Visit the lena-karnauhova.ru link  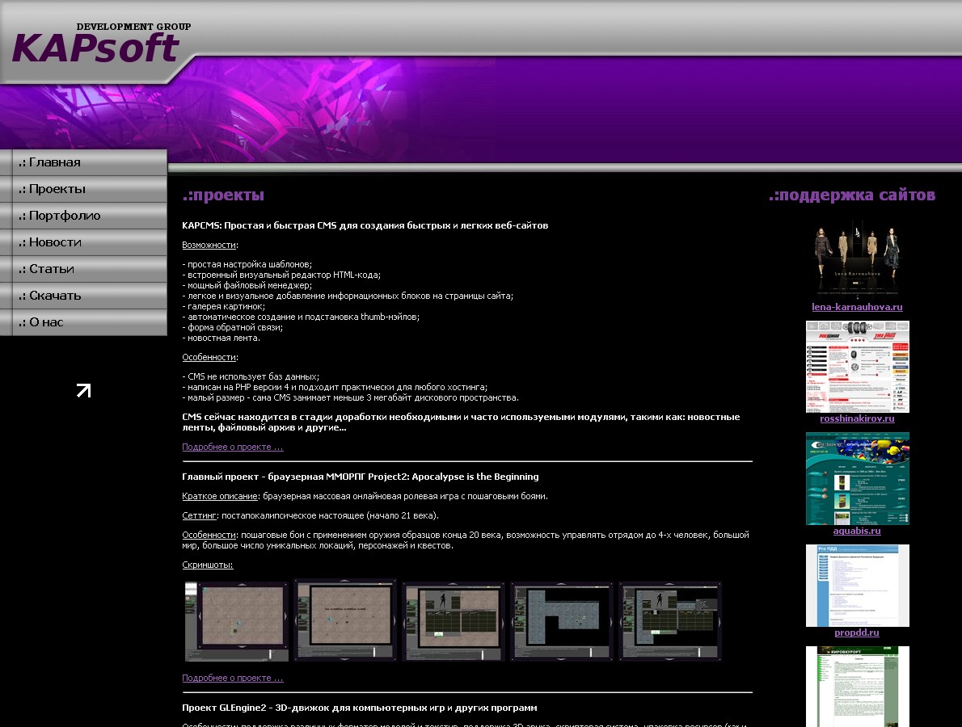(857, 307)
